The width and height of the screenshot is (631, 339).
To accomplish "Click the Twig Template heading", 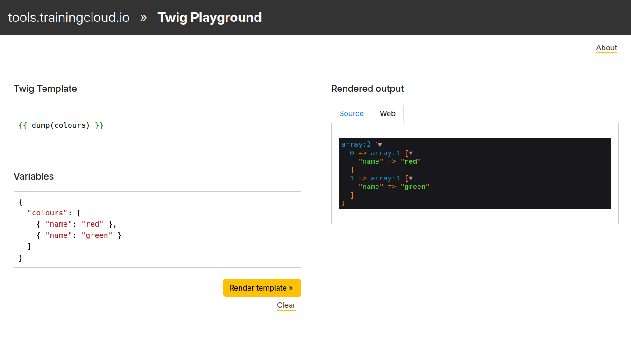I will [x=45, y=89].
